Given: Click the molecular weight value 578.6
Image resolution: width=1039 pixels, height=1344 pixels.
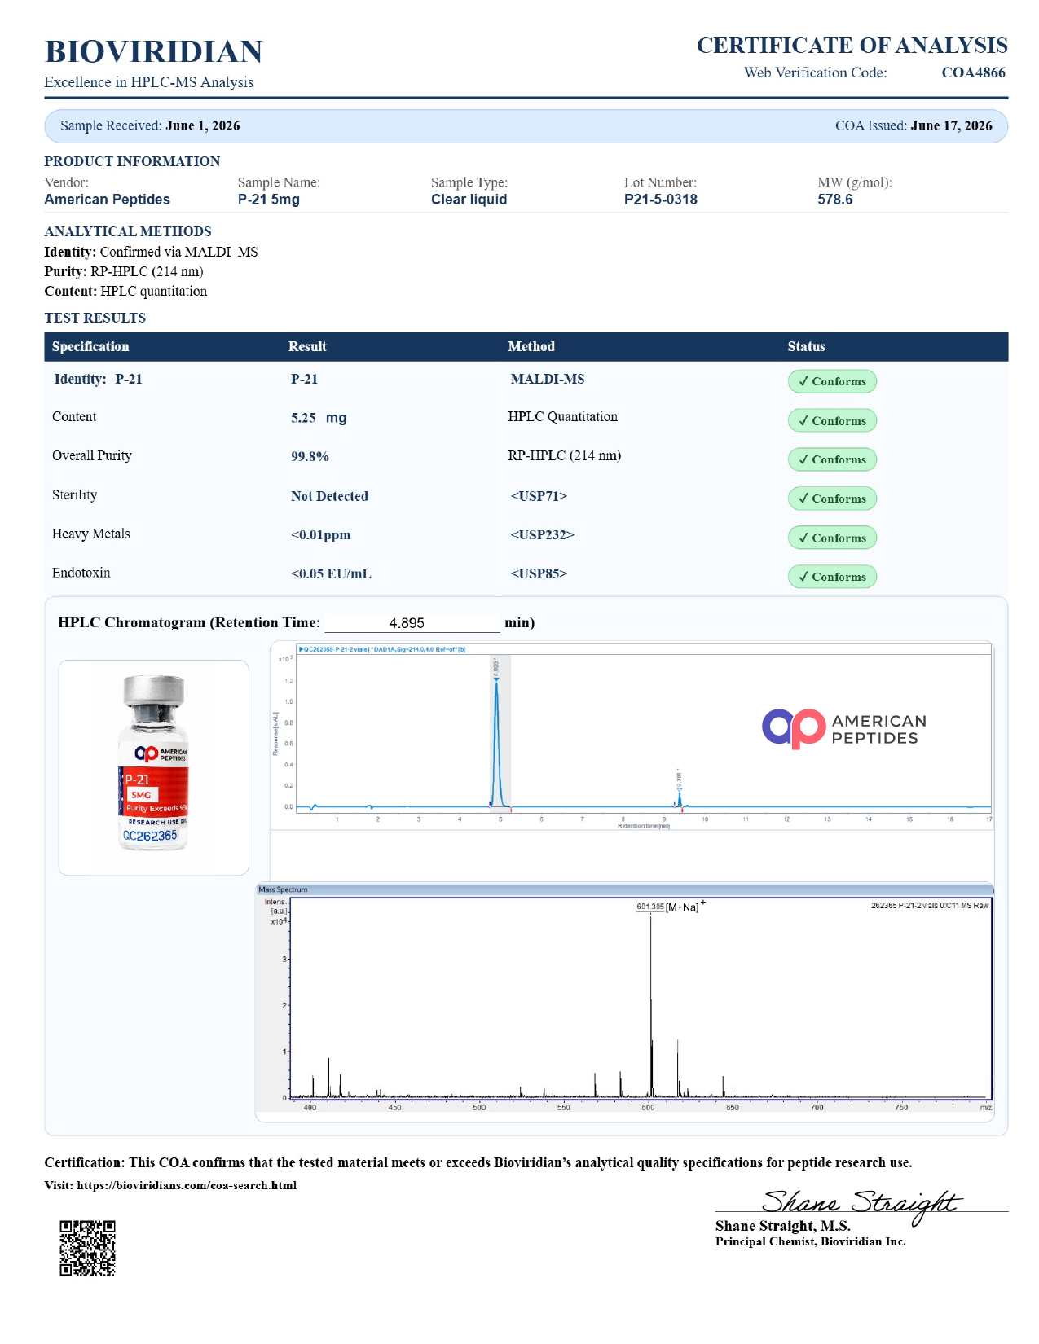Looking at the screenshot, I should (835, 200).
